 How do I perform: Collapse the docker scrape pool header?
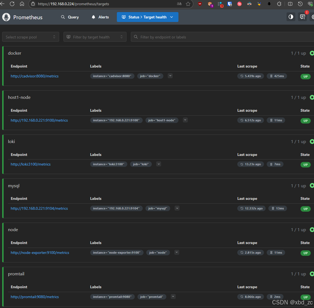(159, 53)
